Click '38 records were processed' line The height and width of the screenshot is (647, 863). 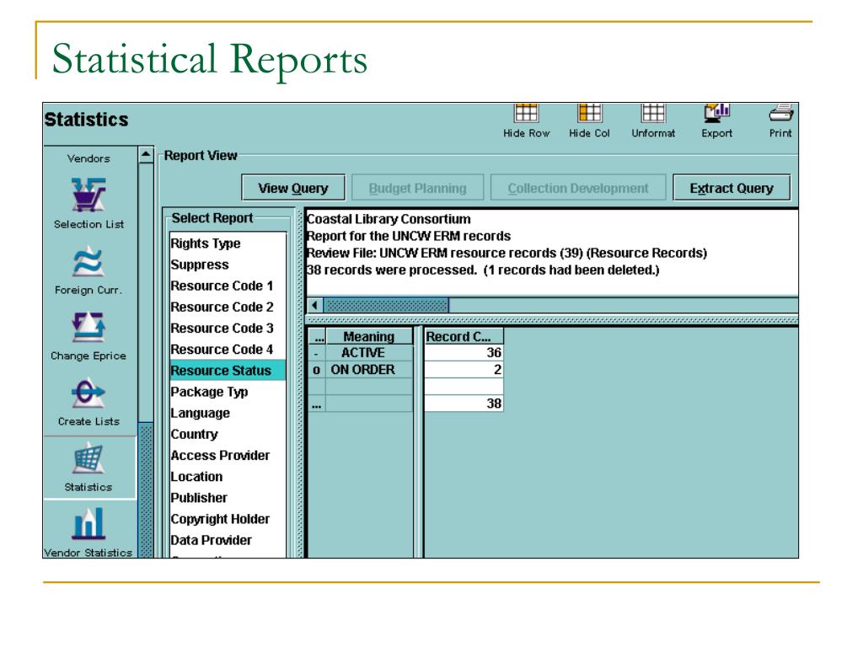pyautogui.click(x=483, y=270)
